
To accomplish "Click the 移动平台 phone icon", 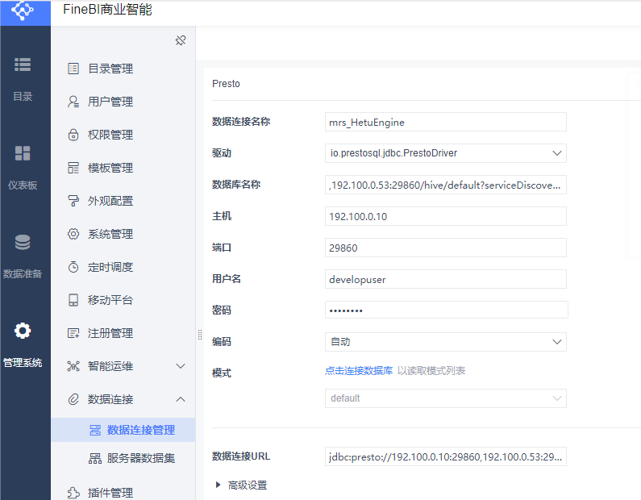I will click(73, 301).
